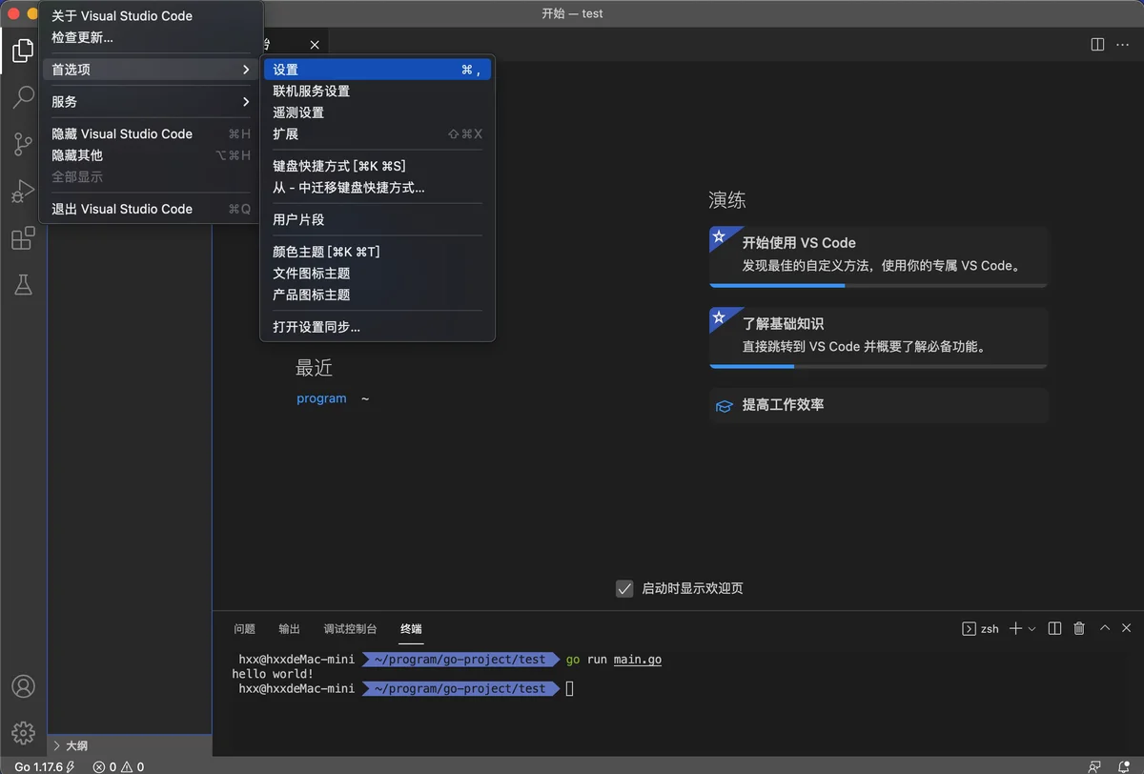Screen dimensions: 1144x774
Task: Open the terminal launch profile dropdown arrow
Action: (1032, 628)
